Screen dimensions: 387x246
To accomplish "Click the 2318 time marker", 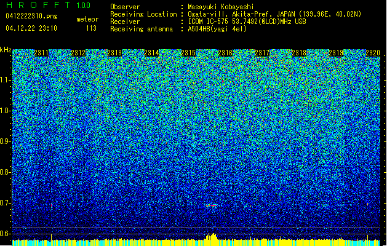I will pos(299,53).
